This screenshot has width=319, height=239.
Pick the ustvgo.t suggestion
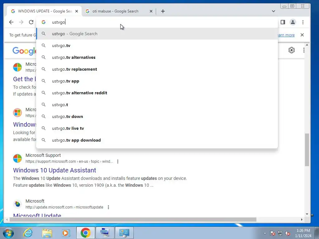157,105
